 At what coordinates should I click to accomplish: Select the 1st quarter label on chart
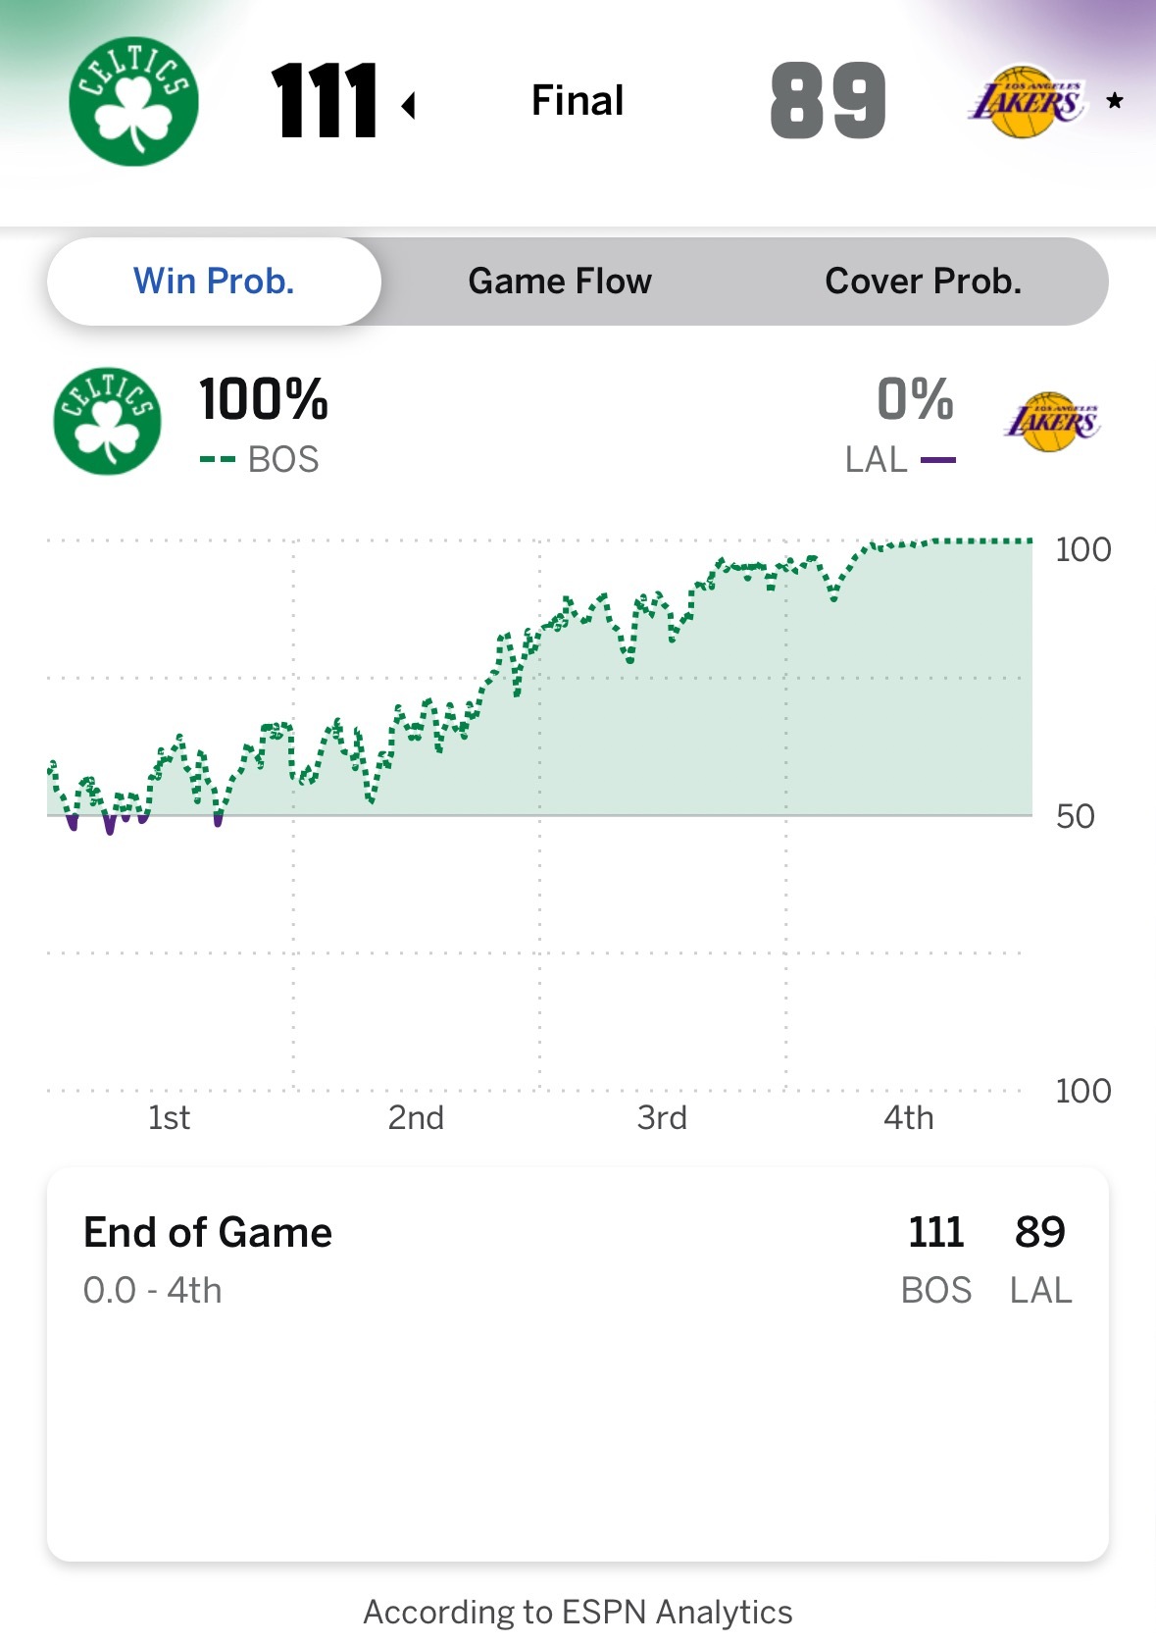pyautogui.click(x=169, y=1117)
